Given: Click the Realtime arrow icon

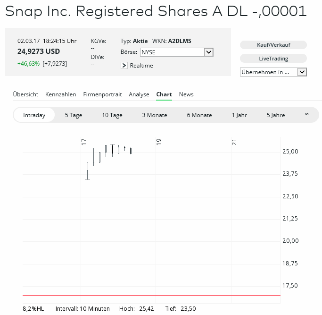Looking at the screenshot, I should [124, 66].
